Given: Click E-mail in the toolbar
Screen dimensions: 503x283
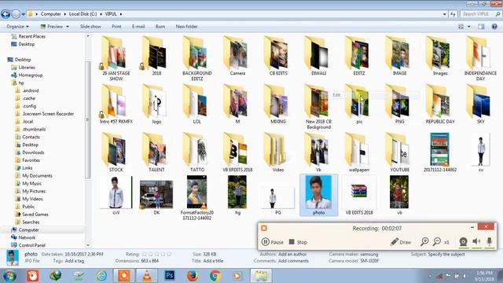Looking at the screenshot, I should coord(138,27).
